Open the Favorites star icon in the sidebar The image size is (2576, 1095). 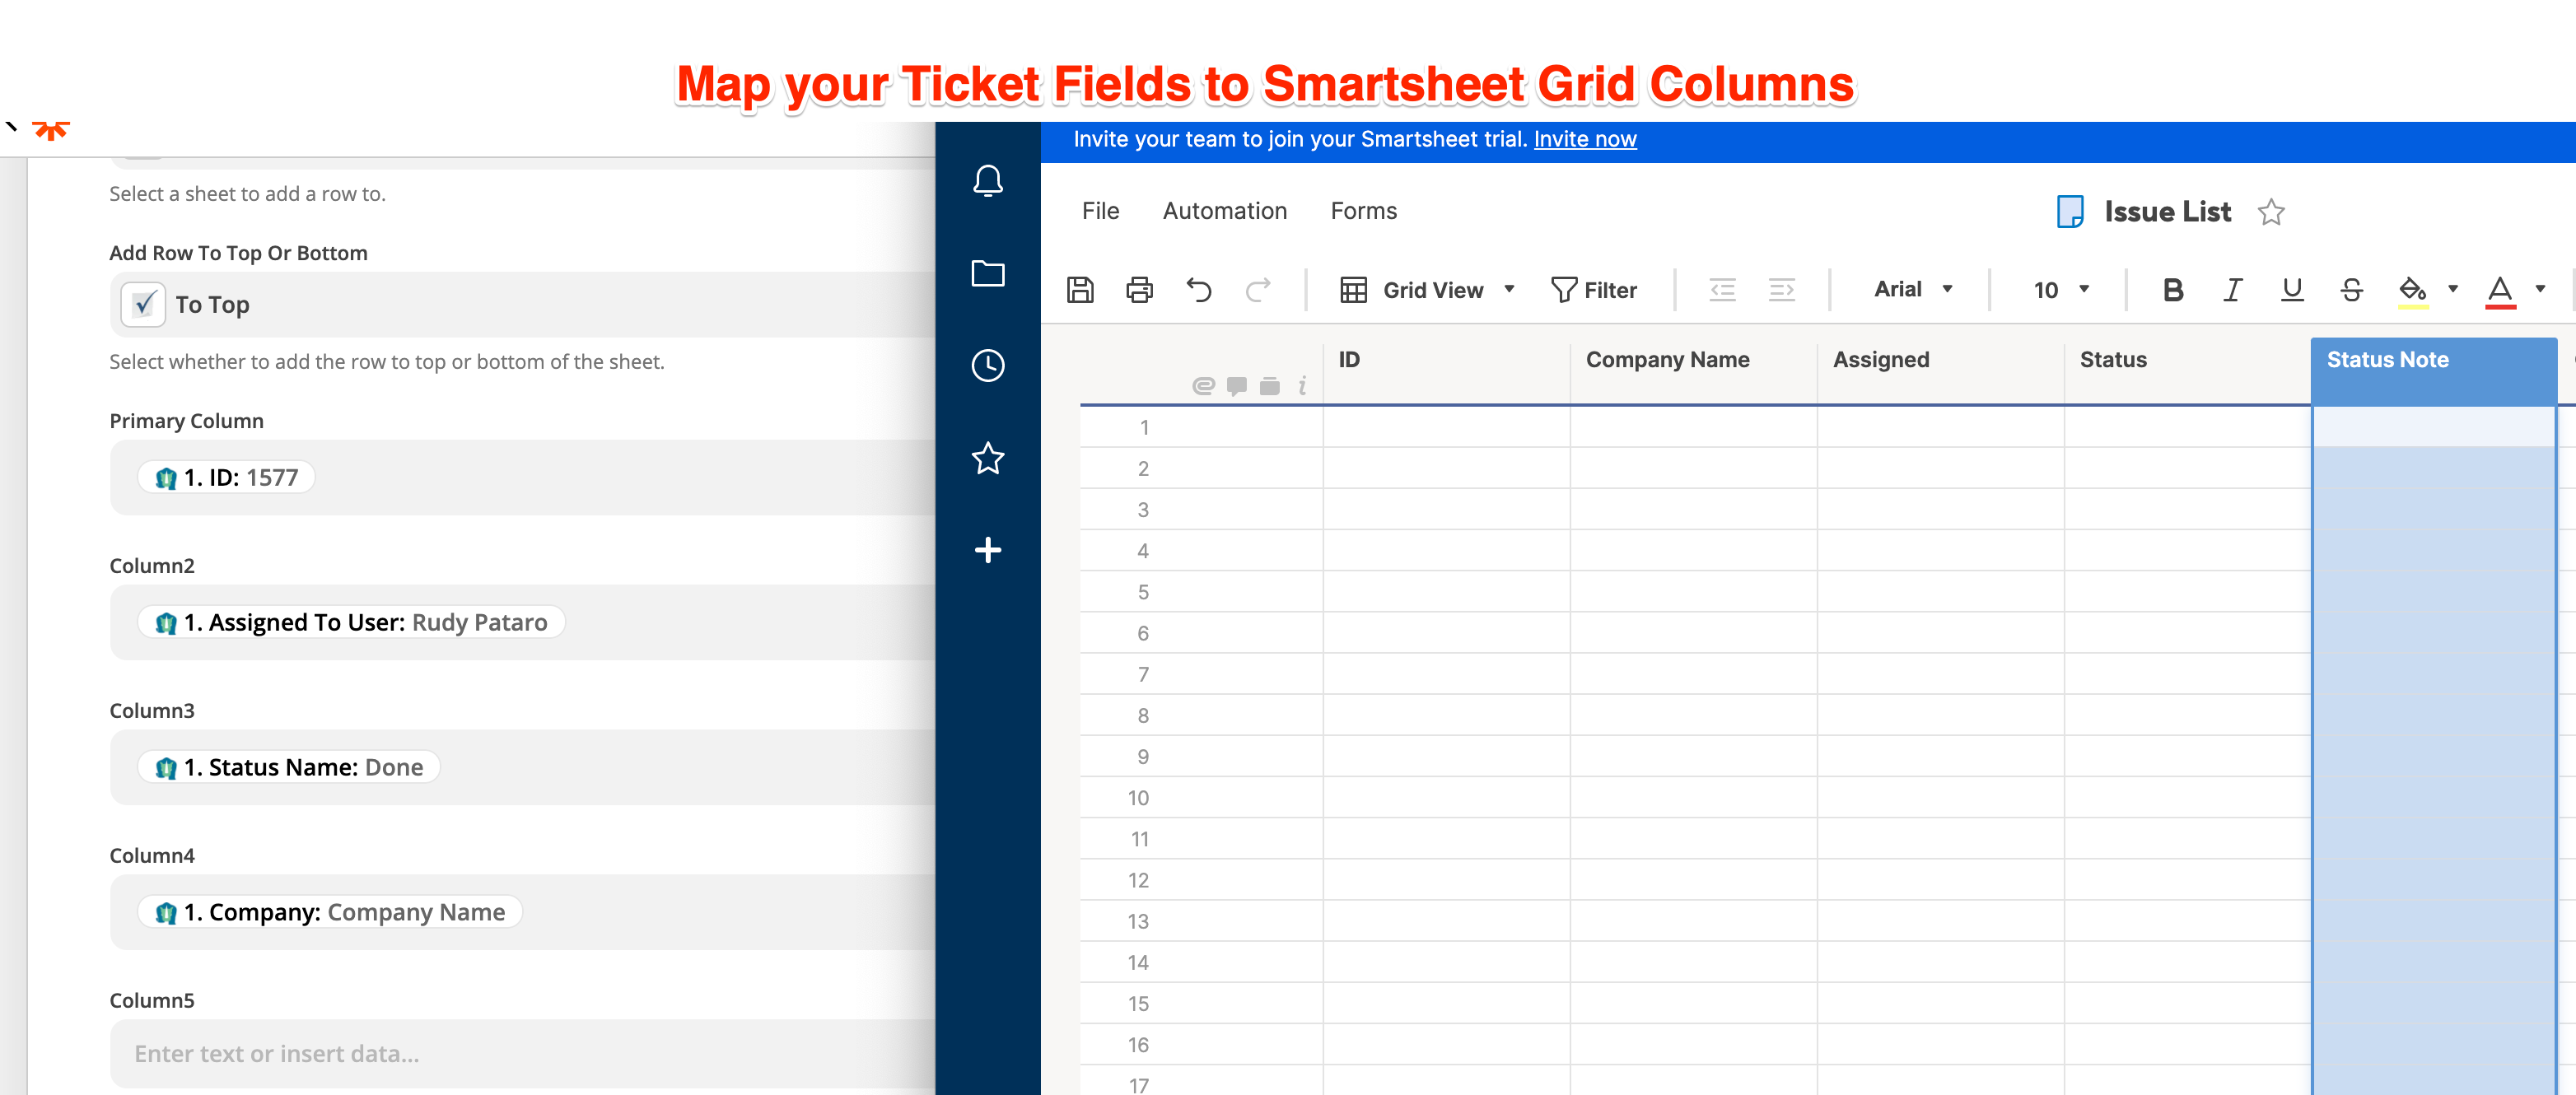[x=987, y=458]
